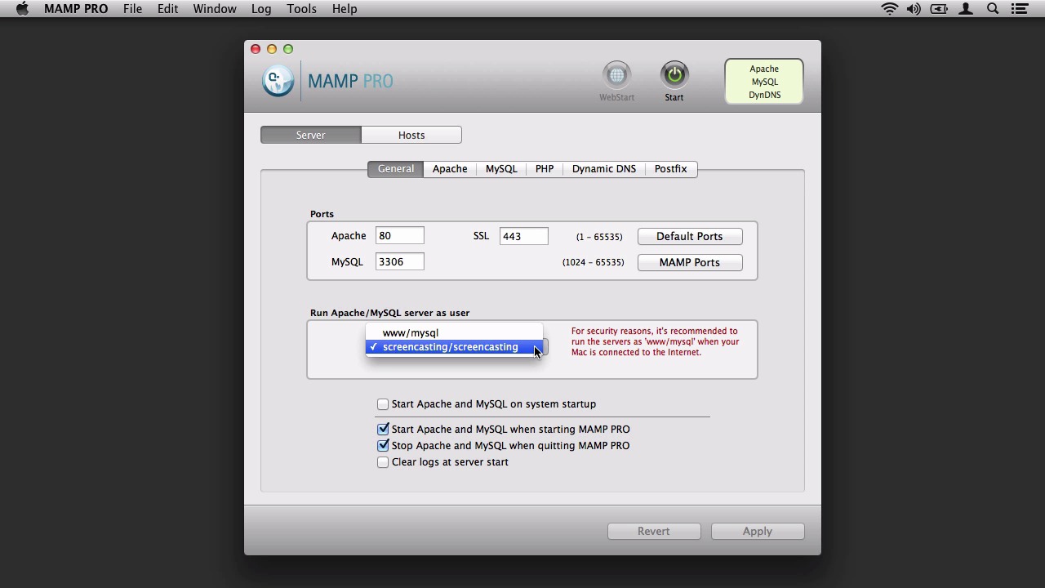Open the Dynamic DNS tab

click(604, 169)
